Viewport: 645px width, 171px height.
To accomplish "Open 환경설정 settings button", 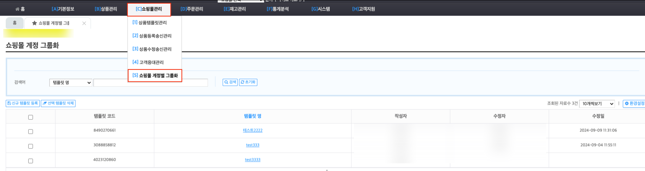I will [x=634, y=103].
